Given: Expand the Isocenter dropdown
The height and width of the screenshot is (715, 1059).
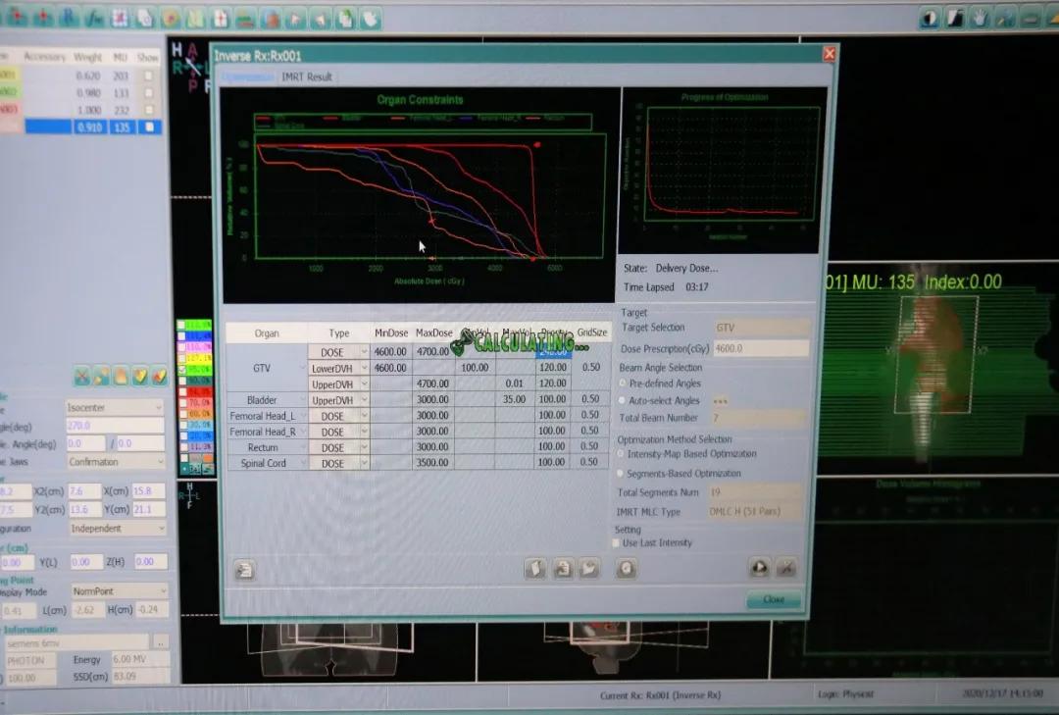Looking at the screenshot, I should (159, 407).
